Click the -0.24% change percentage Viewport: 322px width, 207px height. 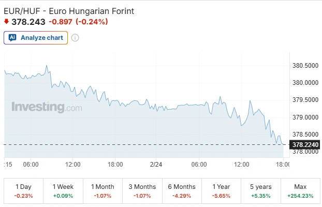pyautogui.click(x=92, y=22)
